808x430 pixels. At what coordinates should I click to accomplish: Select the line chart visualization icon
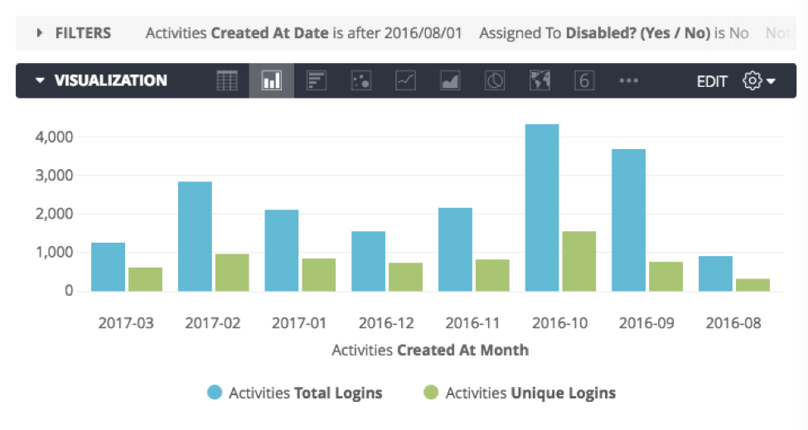point(405,81)
